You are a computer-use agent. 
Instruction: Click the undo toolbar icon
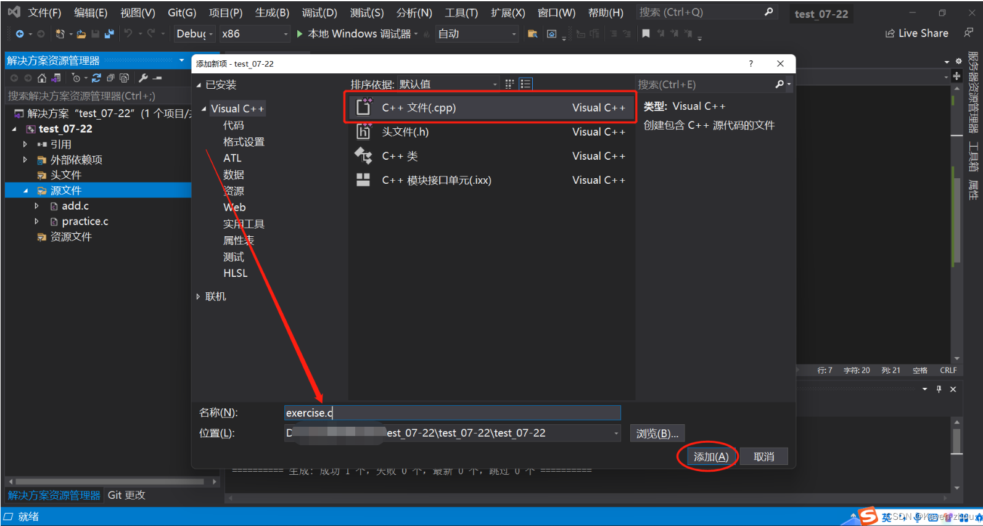point(128,34)
